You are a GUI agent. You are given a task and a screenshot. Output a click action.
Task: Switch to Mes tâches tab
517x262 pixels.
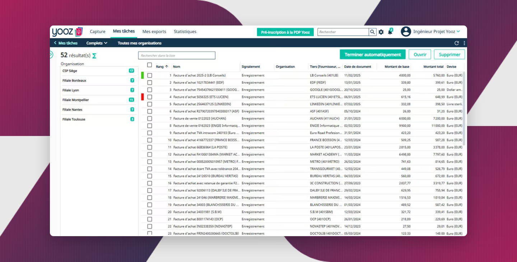[x=124, y=31]
